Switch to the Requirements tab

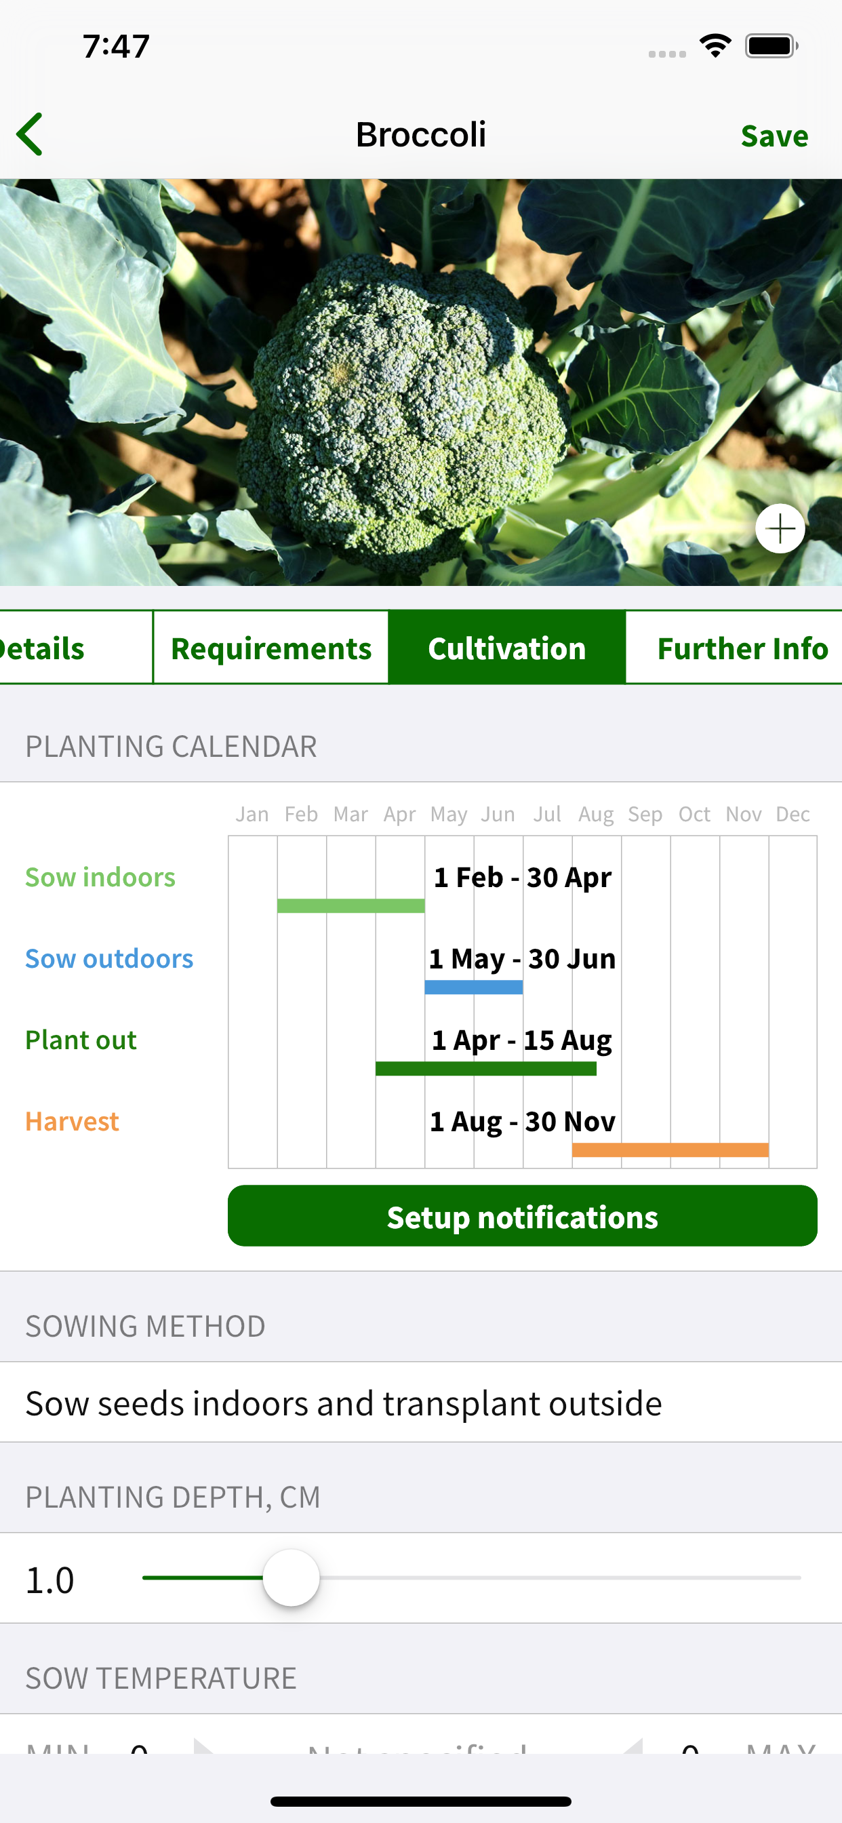click(271, 648)
